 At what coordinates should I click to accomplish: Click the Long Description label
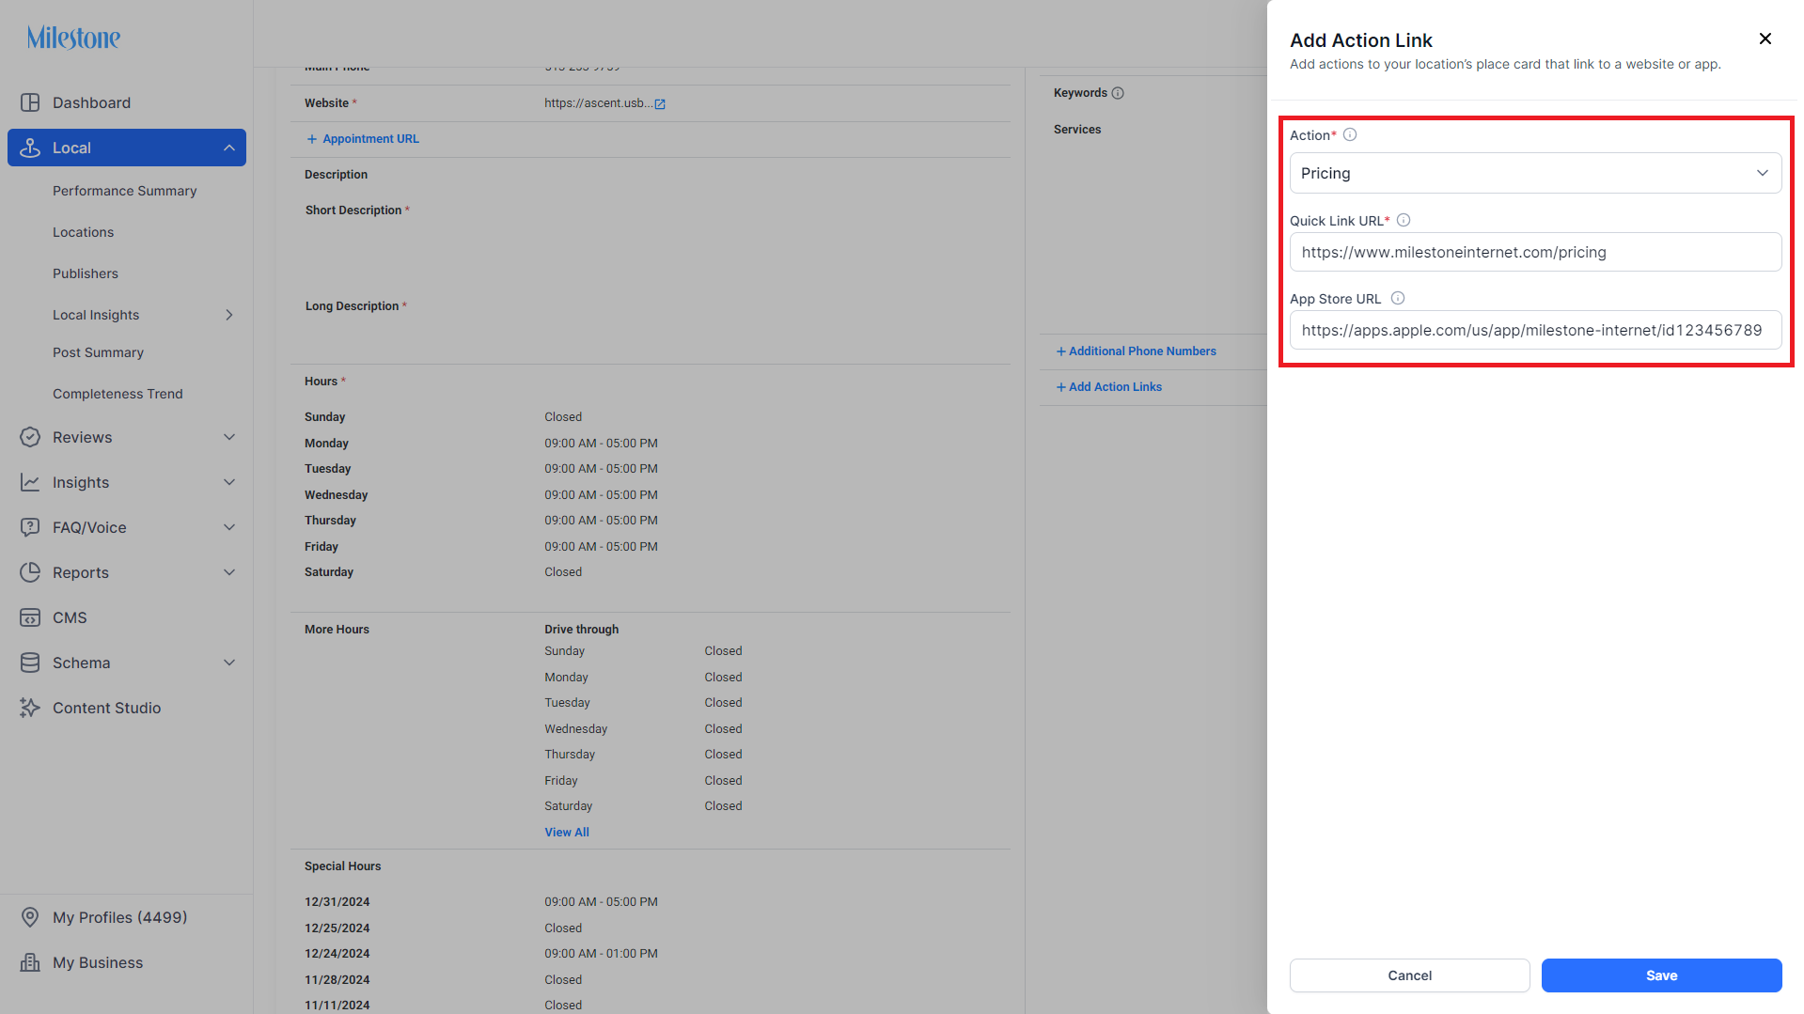352,306
